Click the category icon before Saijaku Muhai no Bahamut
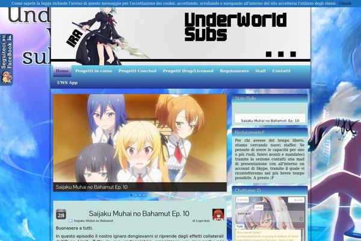The image size is (361, 241). 70,221
